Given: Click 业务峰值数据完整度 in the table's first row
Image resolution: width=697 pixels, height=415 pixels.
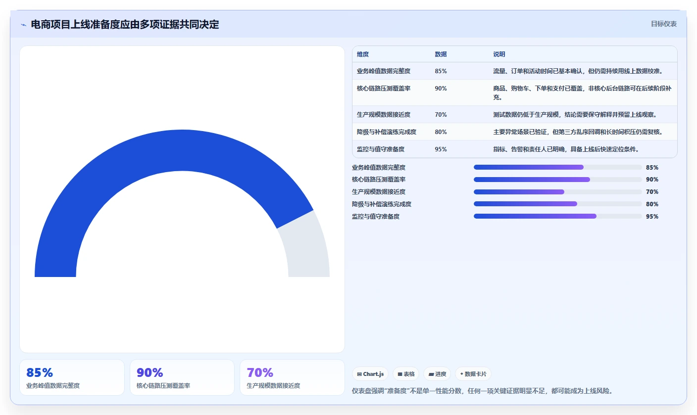Looking at the screenshot, I should click(x=384, y=71).
